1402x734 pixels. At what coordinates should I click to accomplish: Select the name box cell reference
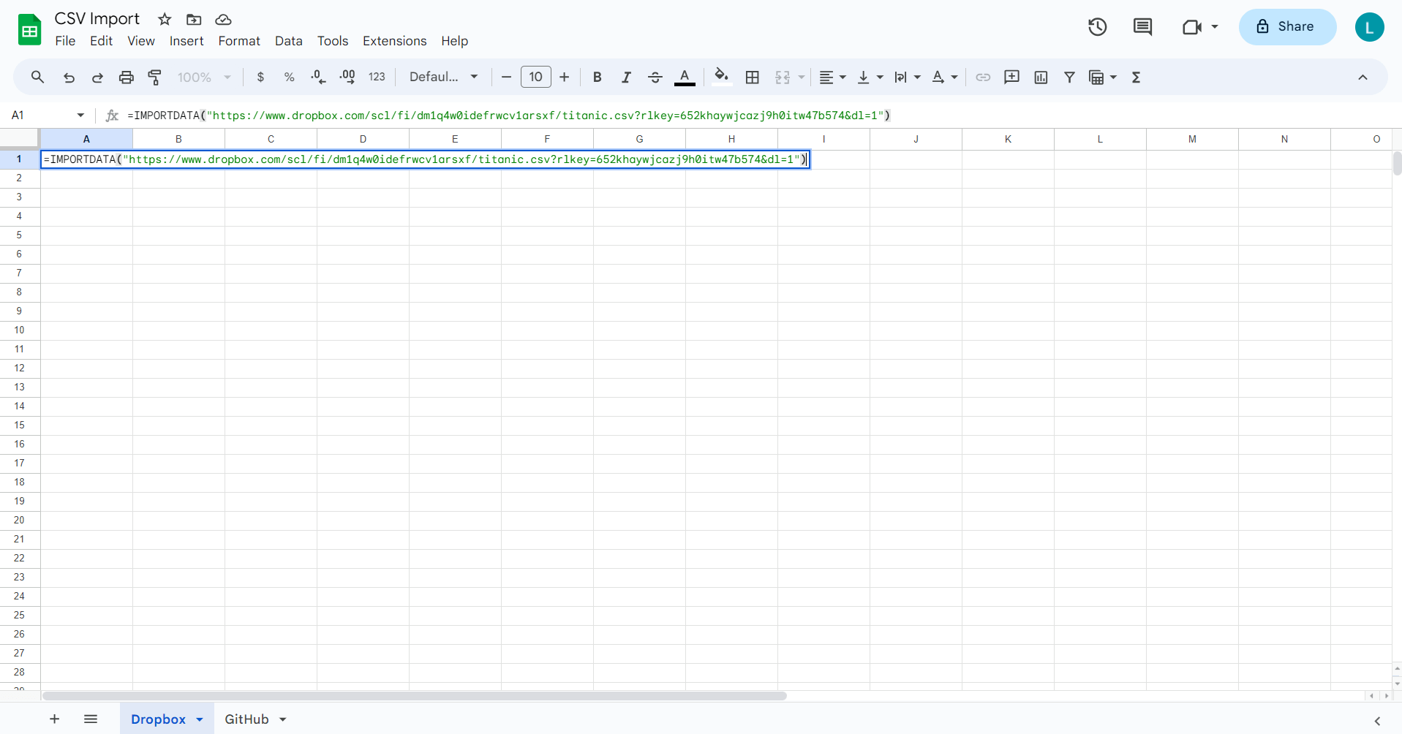(40, 115)
